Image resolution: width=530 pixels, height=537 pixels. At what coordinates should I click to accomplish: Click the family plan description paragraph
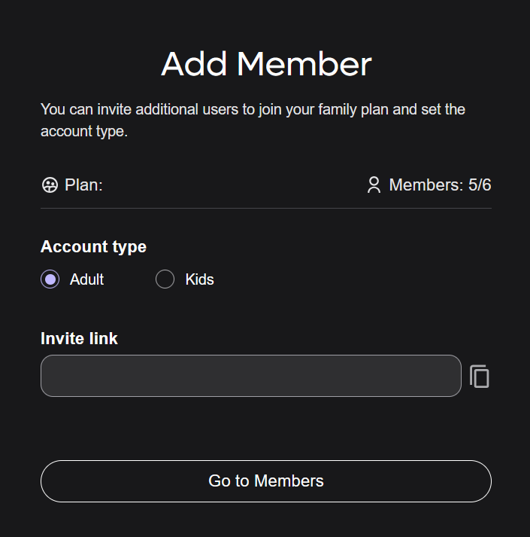(253, 110)
